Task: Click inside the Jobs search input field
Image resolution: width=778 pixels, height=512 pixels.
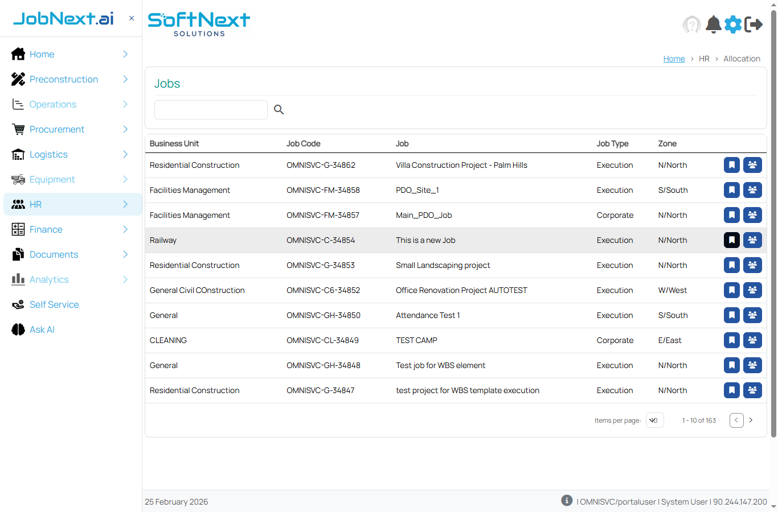Action: [x=211, y=109]
